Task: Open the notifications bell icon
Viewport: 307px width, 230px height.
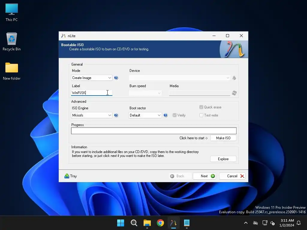Action: point(299,223)
